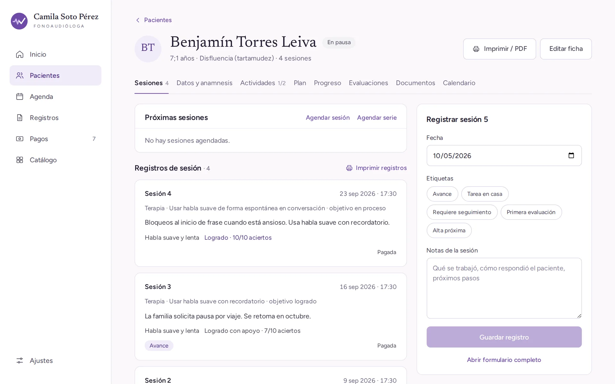Toggle the Requiere seguimiento tag
The width and height of the screenshot is (615, 384).
[462, 212]
